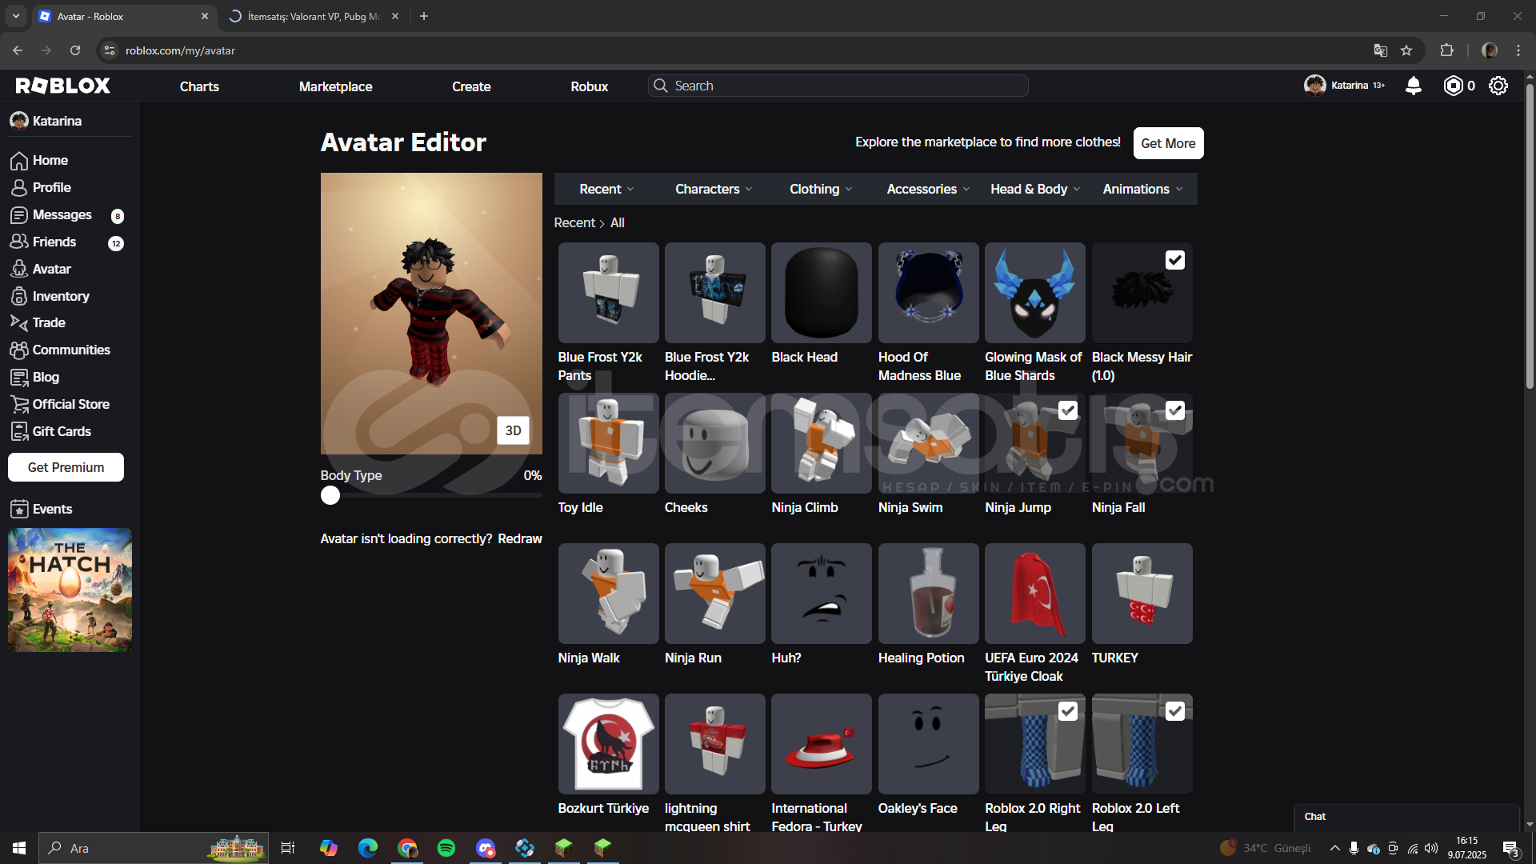
Task: Uncheck Roblox 2.0 Left Leg
Action: [1174, 711]
